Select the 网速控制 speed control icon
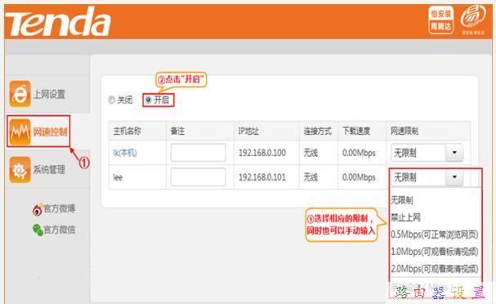The height and width of the screenshot is (304, 496). (20, 132)
